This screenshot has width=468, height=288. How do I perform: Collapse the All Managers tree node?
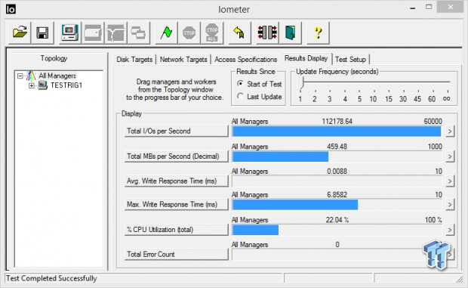(20, 76)
